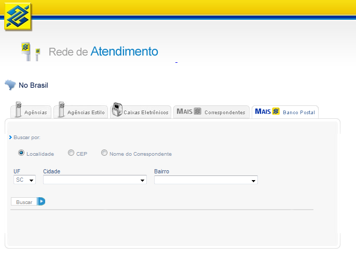
Task: Click the Banco do Brasil logo
Action: (18, 17)
